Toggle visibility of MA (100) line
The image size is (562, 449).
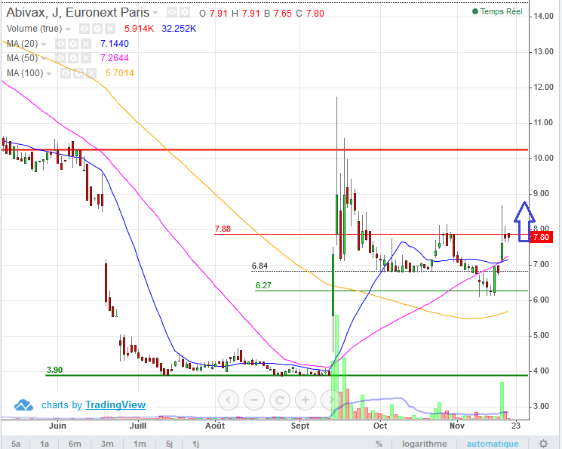coord(65,73)
